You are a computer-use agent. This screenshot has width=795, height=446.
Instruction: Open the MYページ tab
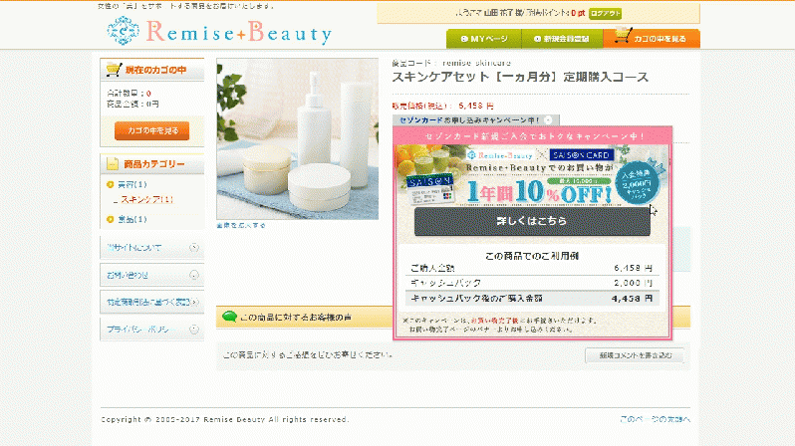point(484,39)
